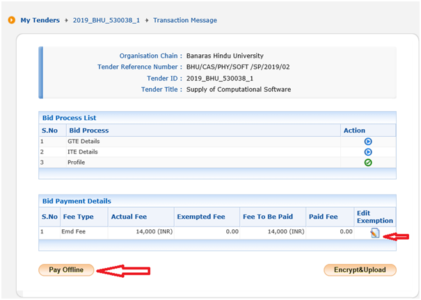
Task: Open the Edit Exemption icon for Emd Fee
Action: click(375, 233)
